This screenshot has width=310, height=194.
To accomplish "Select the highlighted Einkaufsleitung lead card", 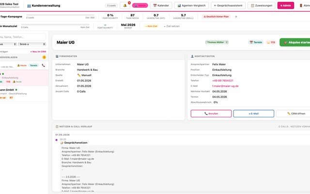I will coord(24,78).
